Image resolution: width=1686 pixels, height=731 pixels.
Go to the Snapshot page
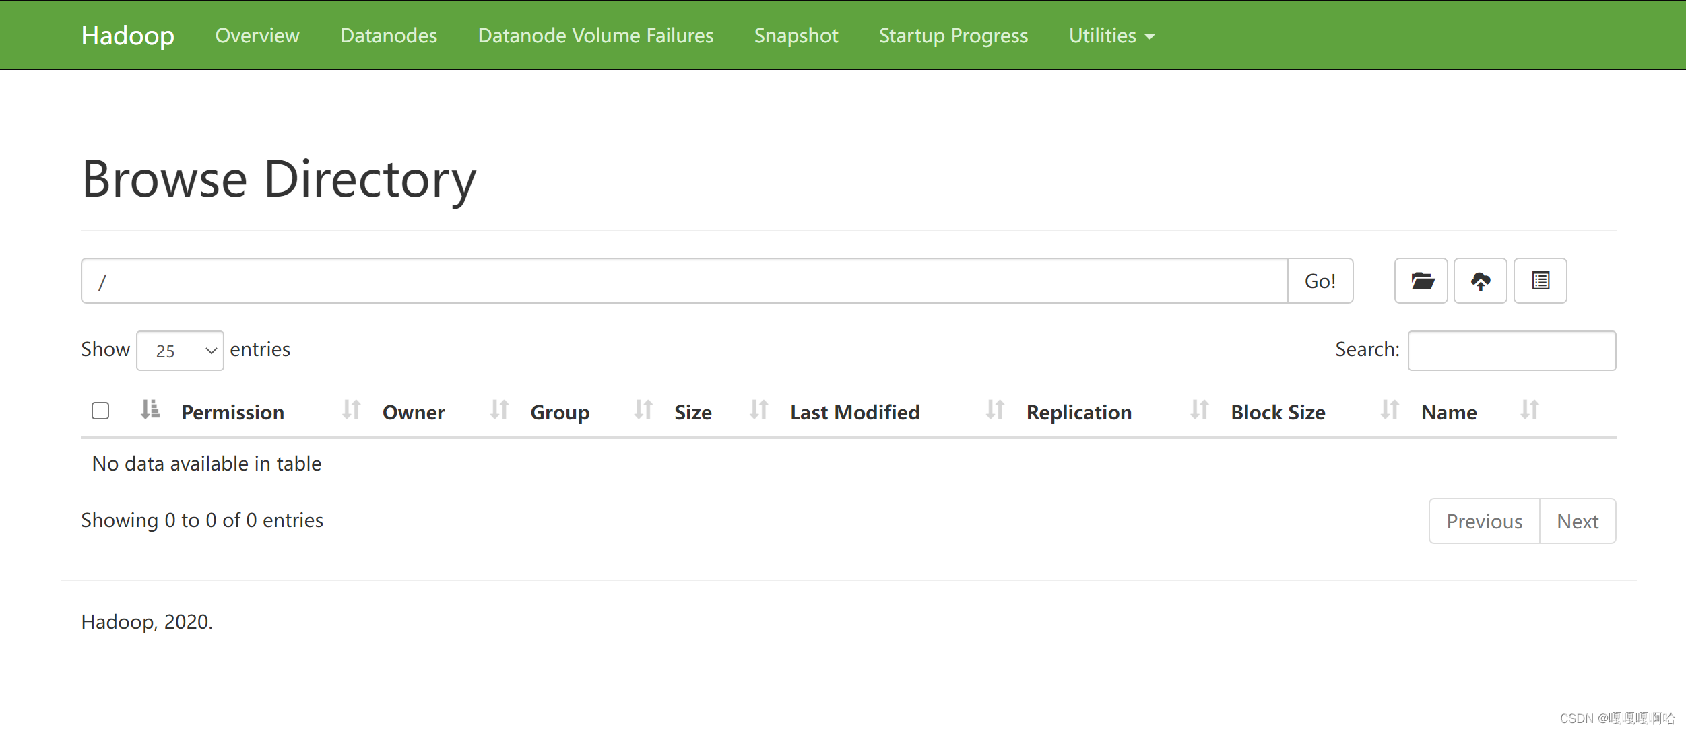[x=796, y=36]
